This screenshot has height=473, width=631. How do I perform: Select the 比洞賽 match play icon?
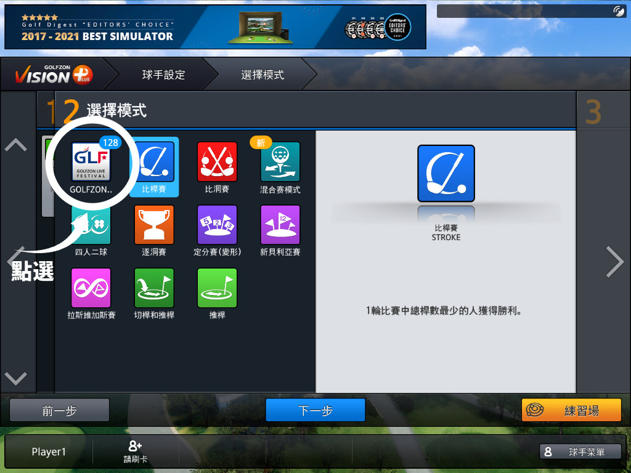[x=217, y=162]
